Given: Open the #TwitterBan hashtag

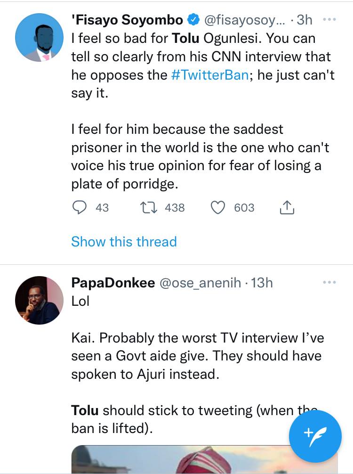Looking at the screenshot, I should [210, 75].
